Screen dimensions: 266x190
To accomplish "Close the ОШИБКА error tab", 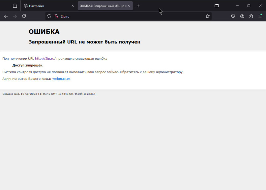I will click(x=129, y=6).
